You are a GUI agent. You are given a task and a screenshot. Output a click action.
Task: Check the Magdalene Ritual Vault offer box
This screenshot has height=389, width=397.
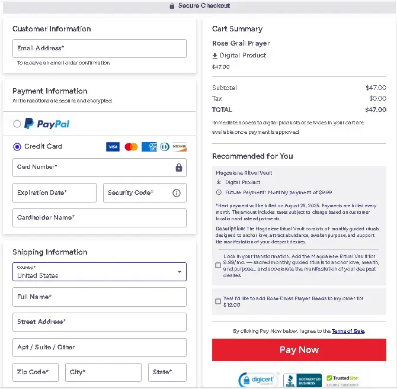tap(218, 265)
